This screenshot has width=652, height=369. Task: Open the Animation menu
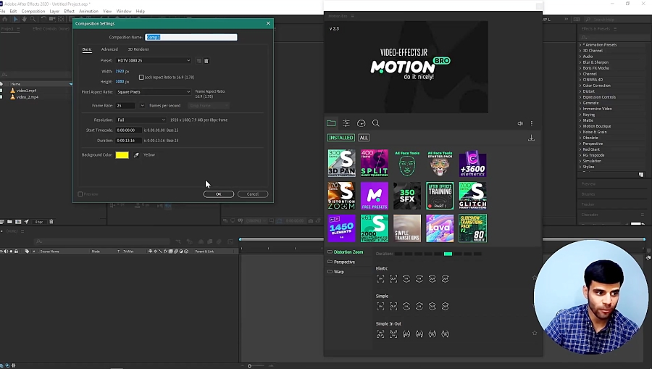tap(88, 11)
